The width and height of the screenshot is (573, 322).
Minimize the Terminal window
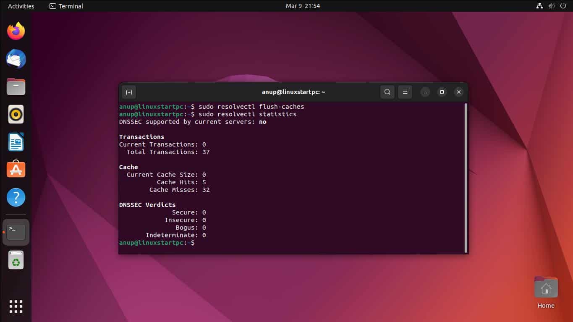click(x=425, y=92)
